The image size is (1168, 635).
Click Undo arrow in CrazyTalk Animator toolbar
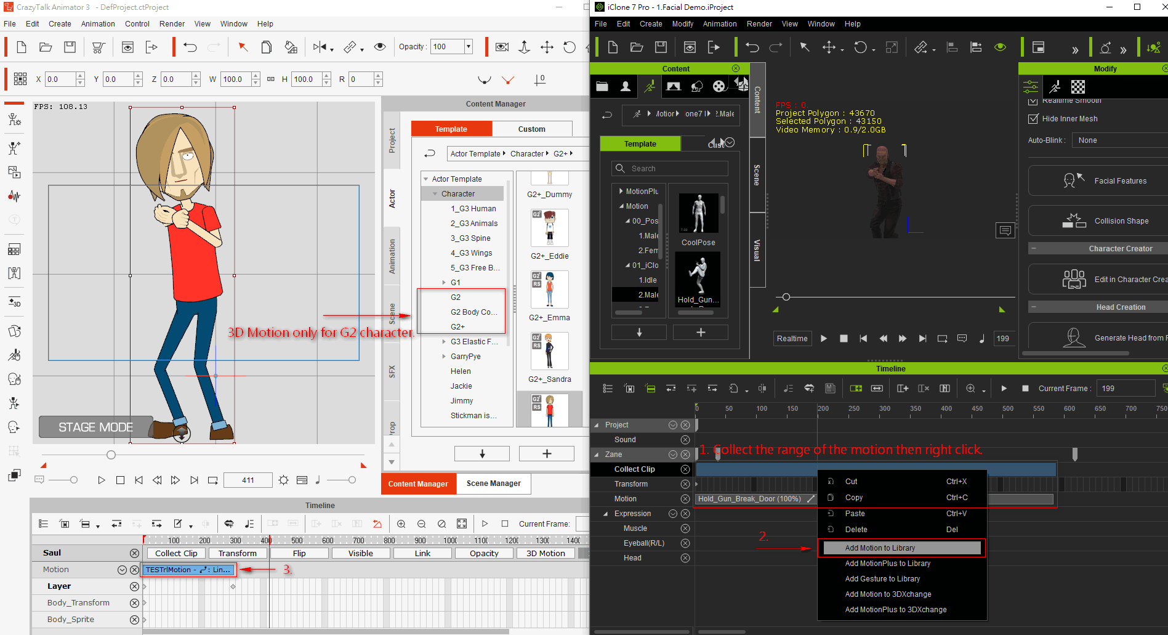[190, 47]
